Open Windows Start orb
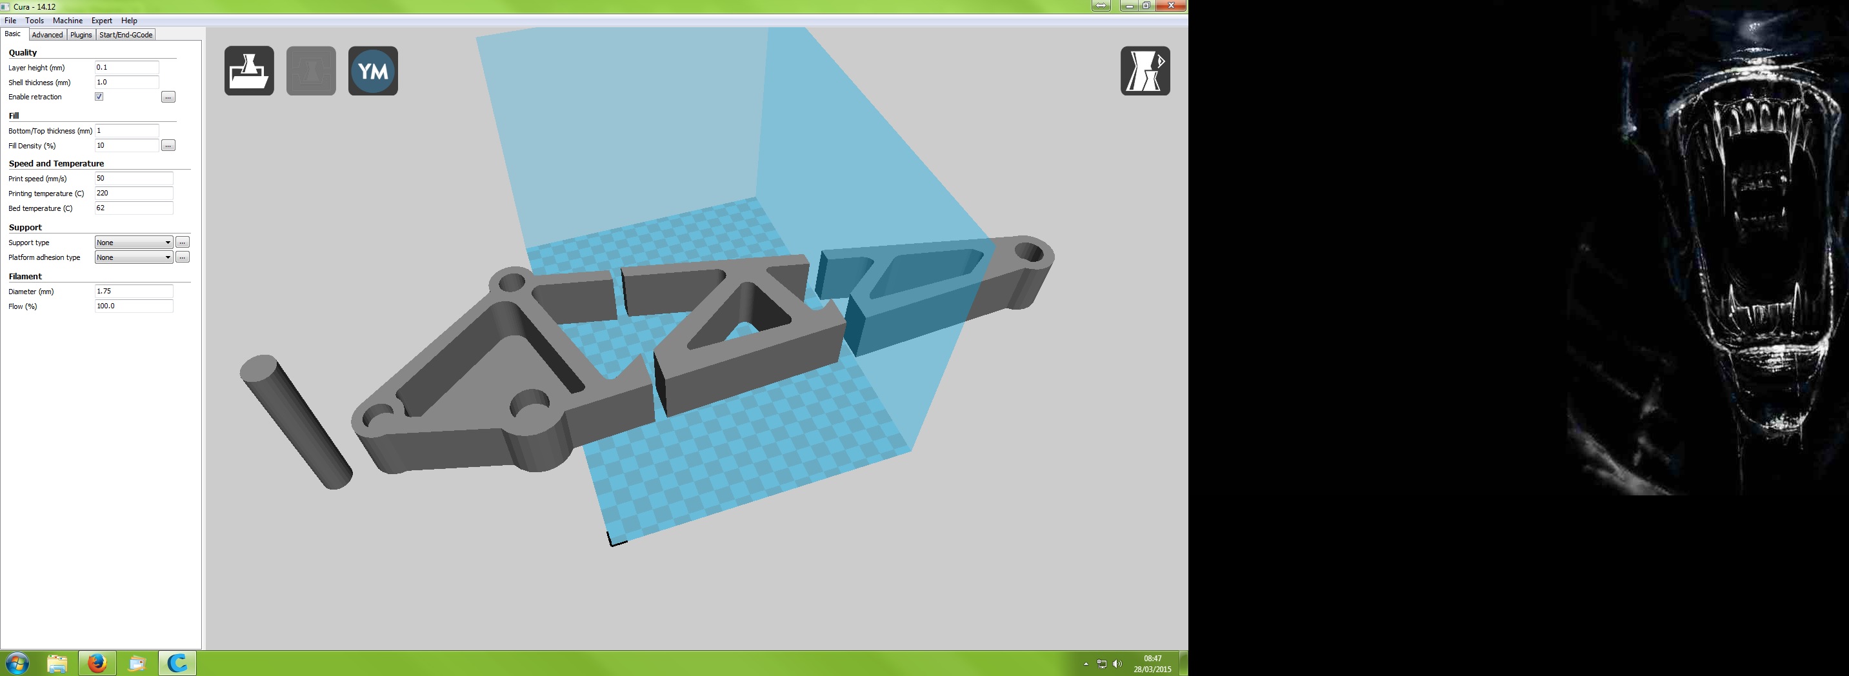The height and width of the screenshot is (676, 1849). tap(17, 663)
